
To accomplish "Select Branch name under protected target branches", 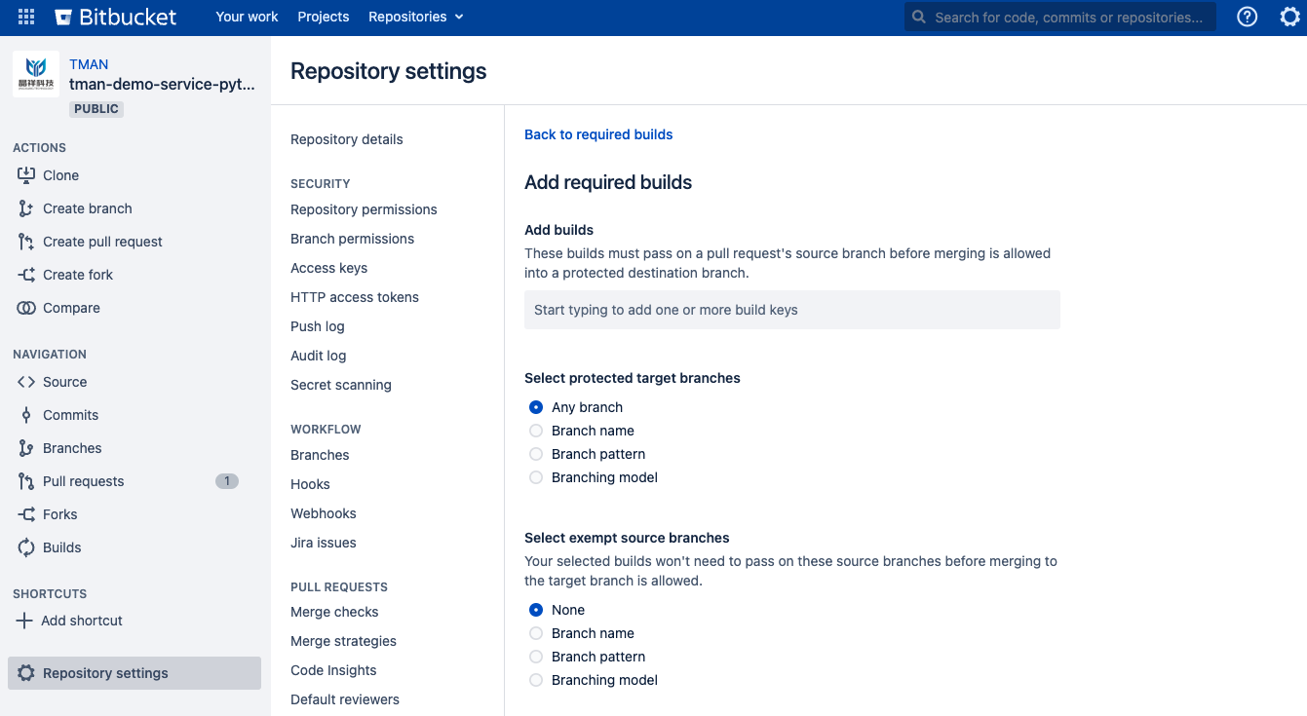I will click(536, 431).
